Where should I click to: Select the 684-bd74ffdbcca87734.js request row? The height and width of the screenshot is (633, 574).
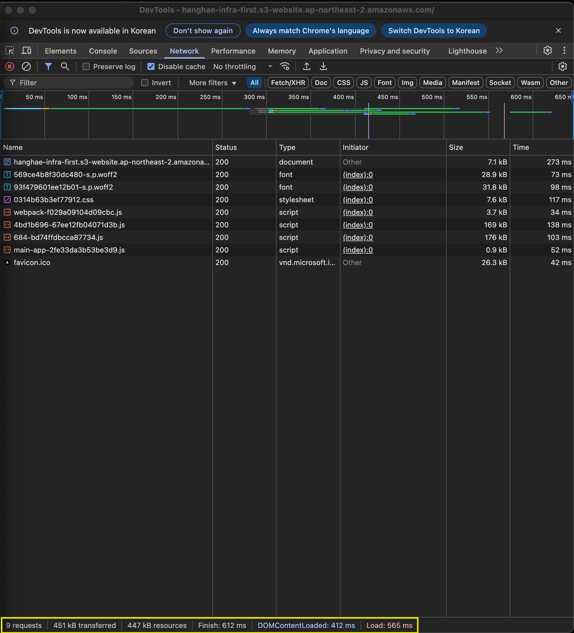point(287,238)
